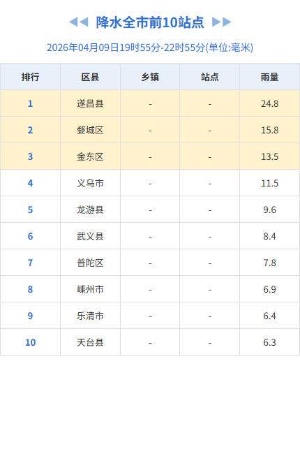Viewport: 300px width, 454px height.
Task: Click the 降水全市前10站点 title
Action: [x=150, y=22]
